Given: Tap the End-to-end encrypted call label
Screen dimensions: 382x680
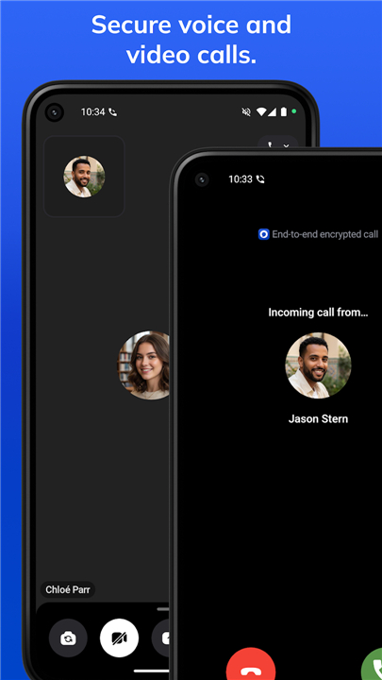Looking at the screenshot, I should [324, 234].
